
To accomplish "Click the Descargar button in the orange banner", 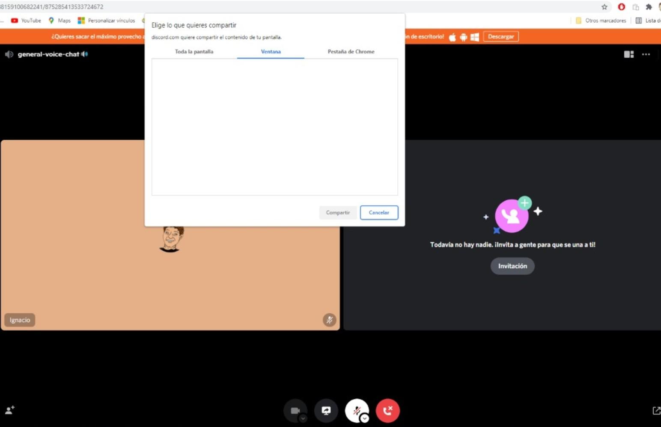I will (500, 36).
